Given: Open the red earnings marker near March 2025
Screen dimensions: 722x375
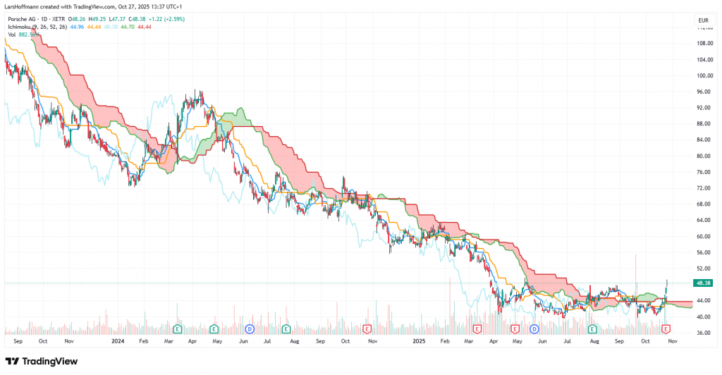Looking at the screenshot, I should [477, 329].
